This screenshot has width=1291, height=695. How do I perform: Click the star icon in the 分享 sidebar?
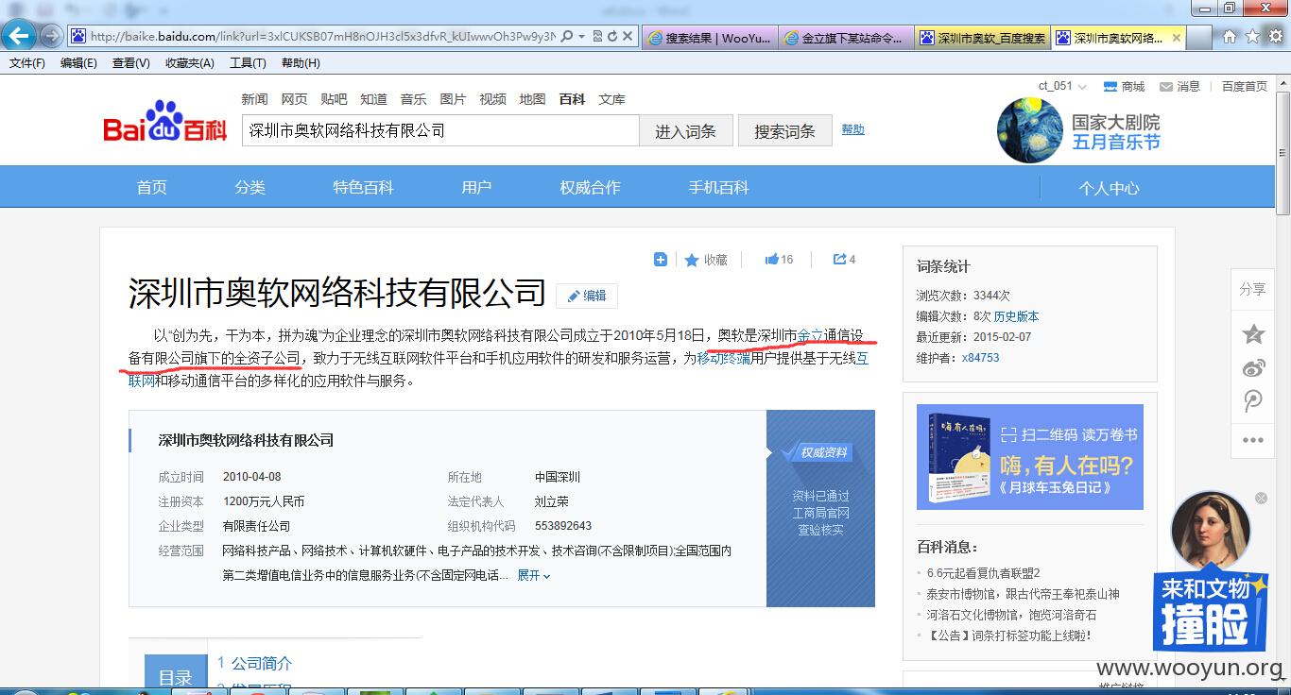click(x=1253, y=333)
